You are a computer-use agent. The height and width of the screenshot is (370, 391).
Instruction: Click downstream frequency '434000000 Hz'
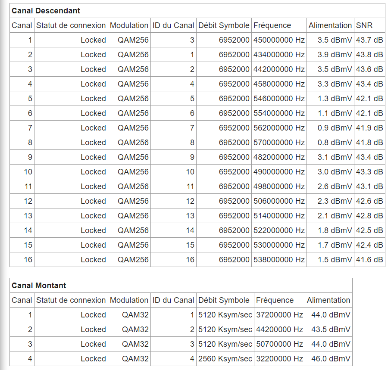(x=279, y=55)
